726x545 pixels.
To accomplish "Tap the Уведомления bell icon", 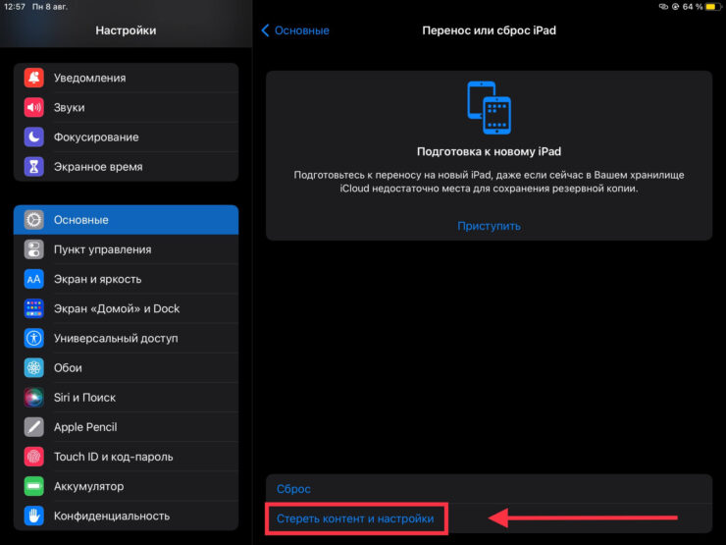I will 34,78.
